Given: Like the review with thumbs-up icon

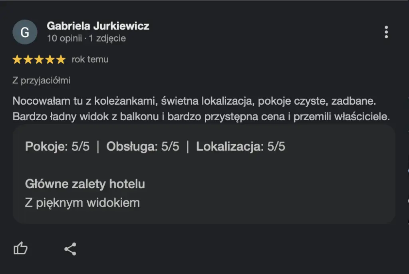Looking at the screenshot, I should click(x=21, y=249).
